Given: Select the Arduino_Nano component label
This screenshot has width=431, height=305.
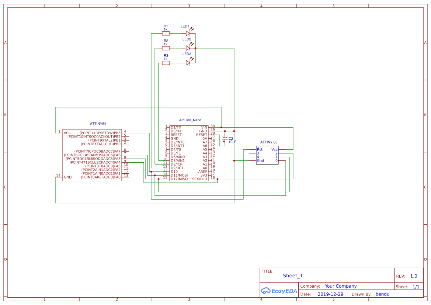Looking at the screenshot, I should click(190, 120).
